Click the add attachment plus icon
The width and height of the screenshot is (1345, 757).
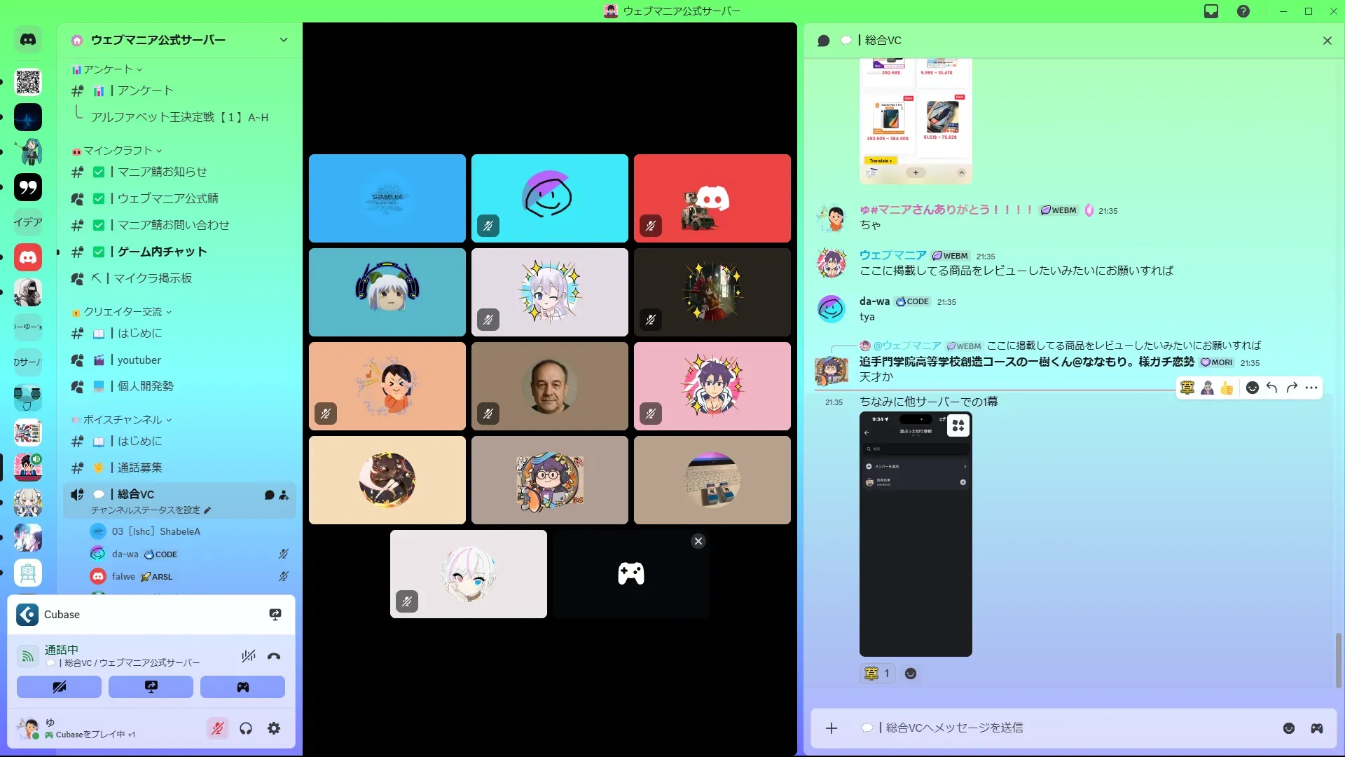click(832, 728)
